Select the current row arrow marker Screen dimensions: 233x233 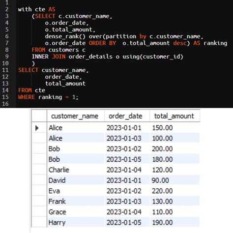point(37,128)
